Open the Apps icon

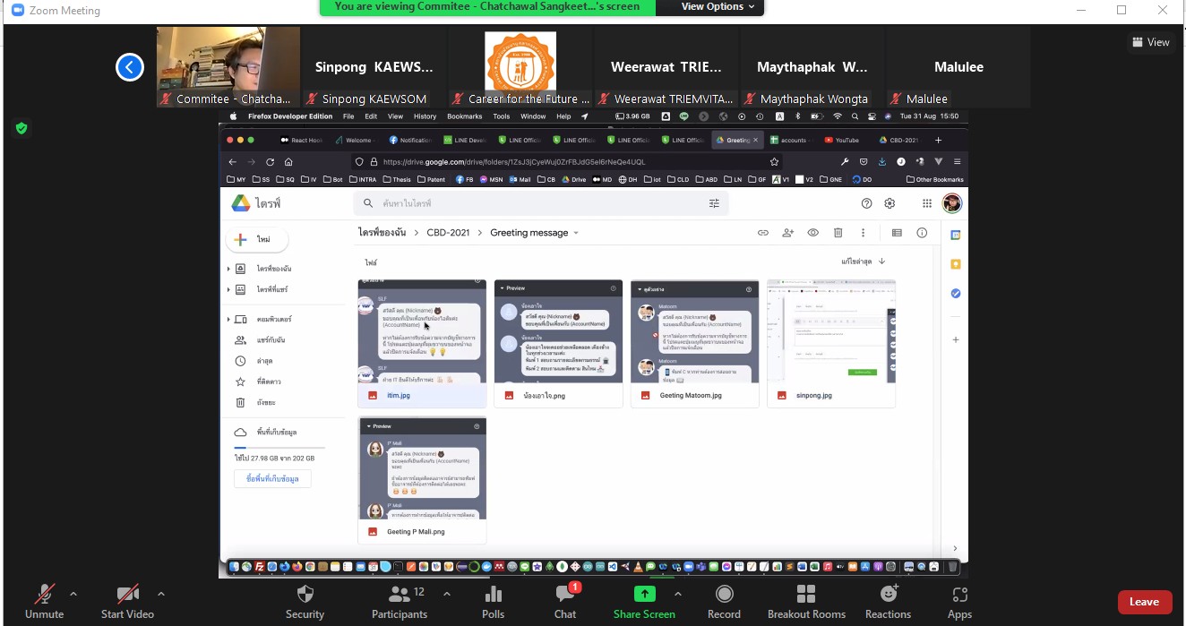(x=959, y=595)
